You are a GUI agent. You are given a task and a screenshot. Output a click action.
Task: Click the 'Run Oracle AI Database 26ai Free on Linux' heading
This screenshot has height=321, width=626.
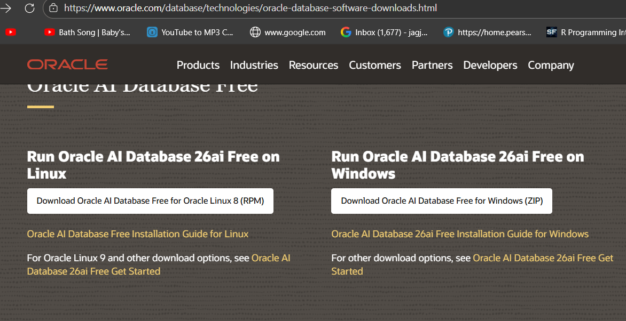pyautogui.click(x=153, y=165)
